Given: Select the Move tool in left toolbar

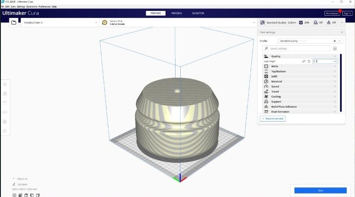Looking at the screenshot, I should [5, 84].
